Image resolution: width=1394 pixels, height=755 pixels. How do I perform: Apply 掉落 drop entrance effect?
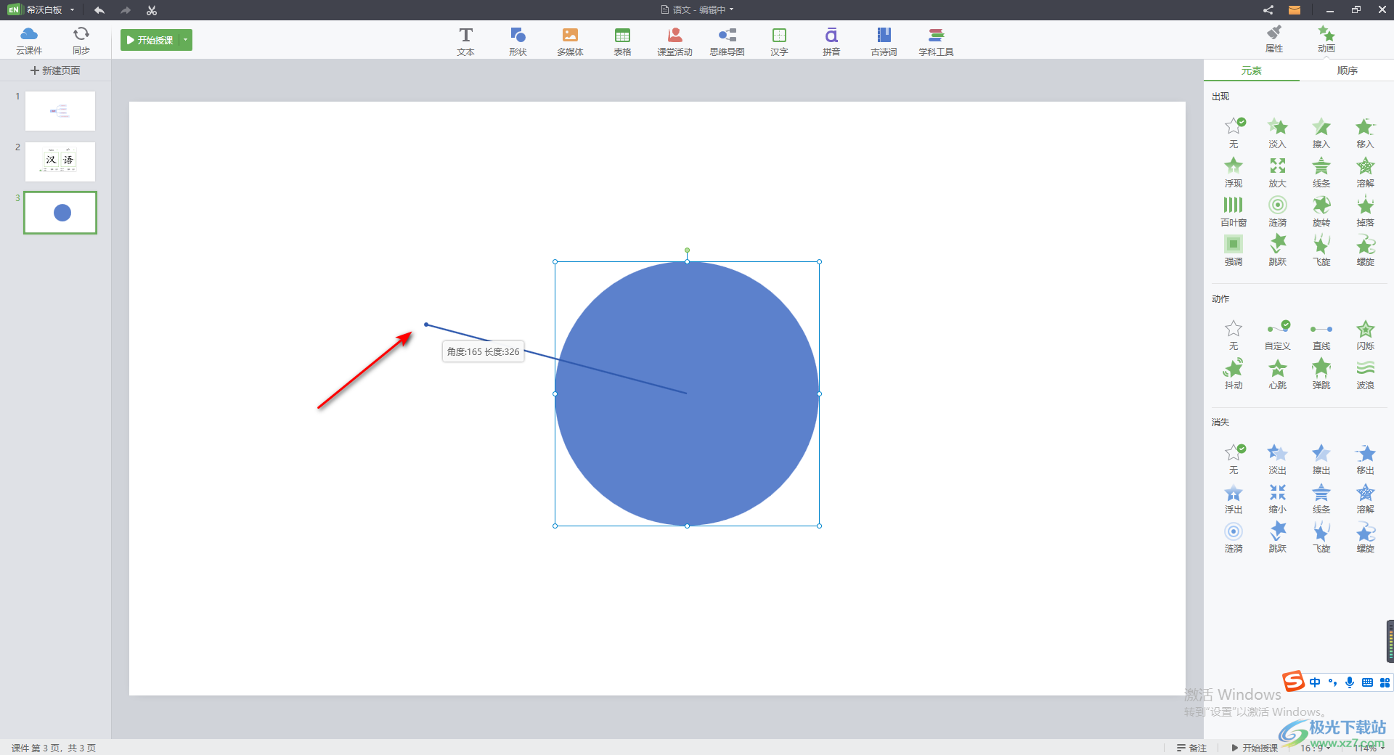click(x=1365, y=211)
